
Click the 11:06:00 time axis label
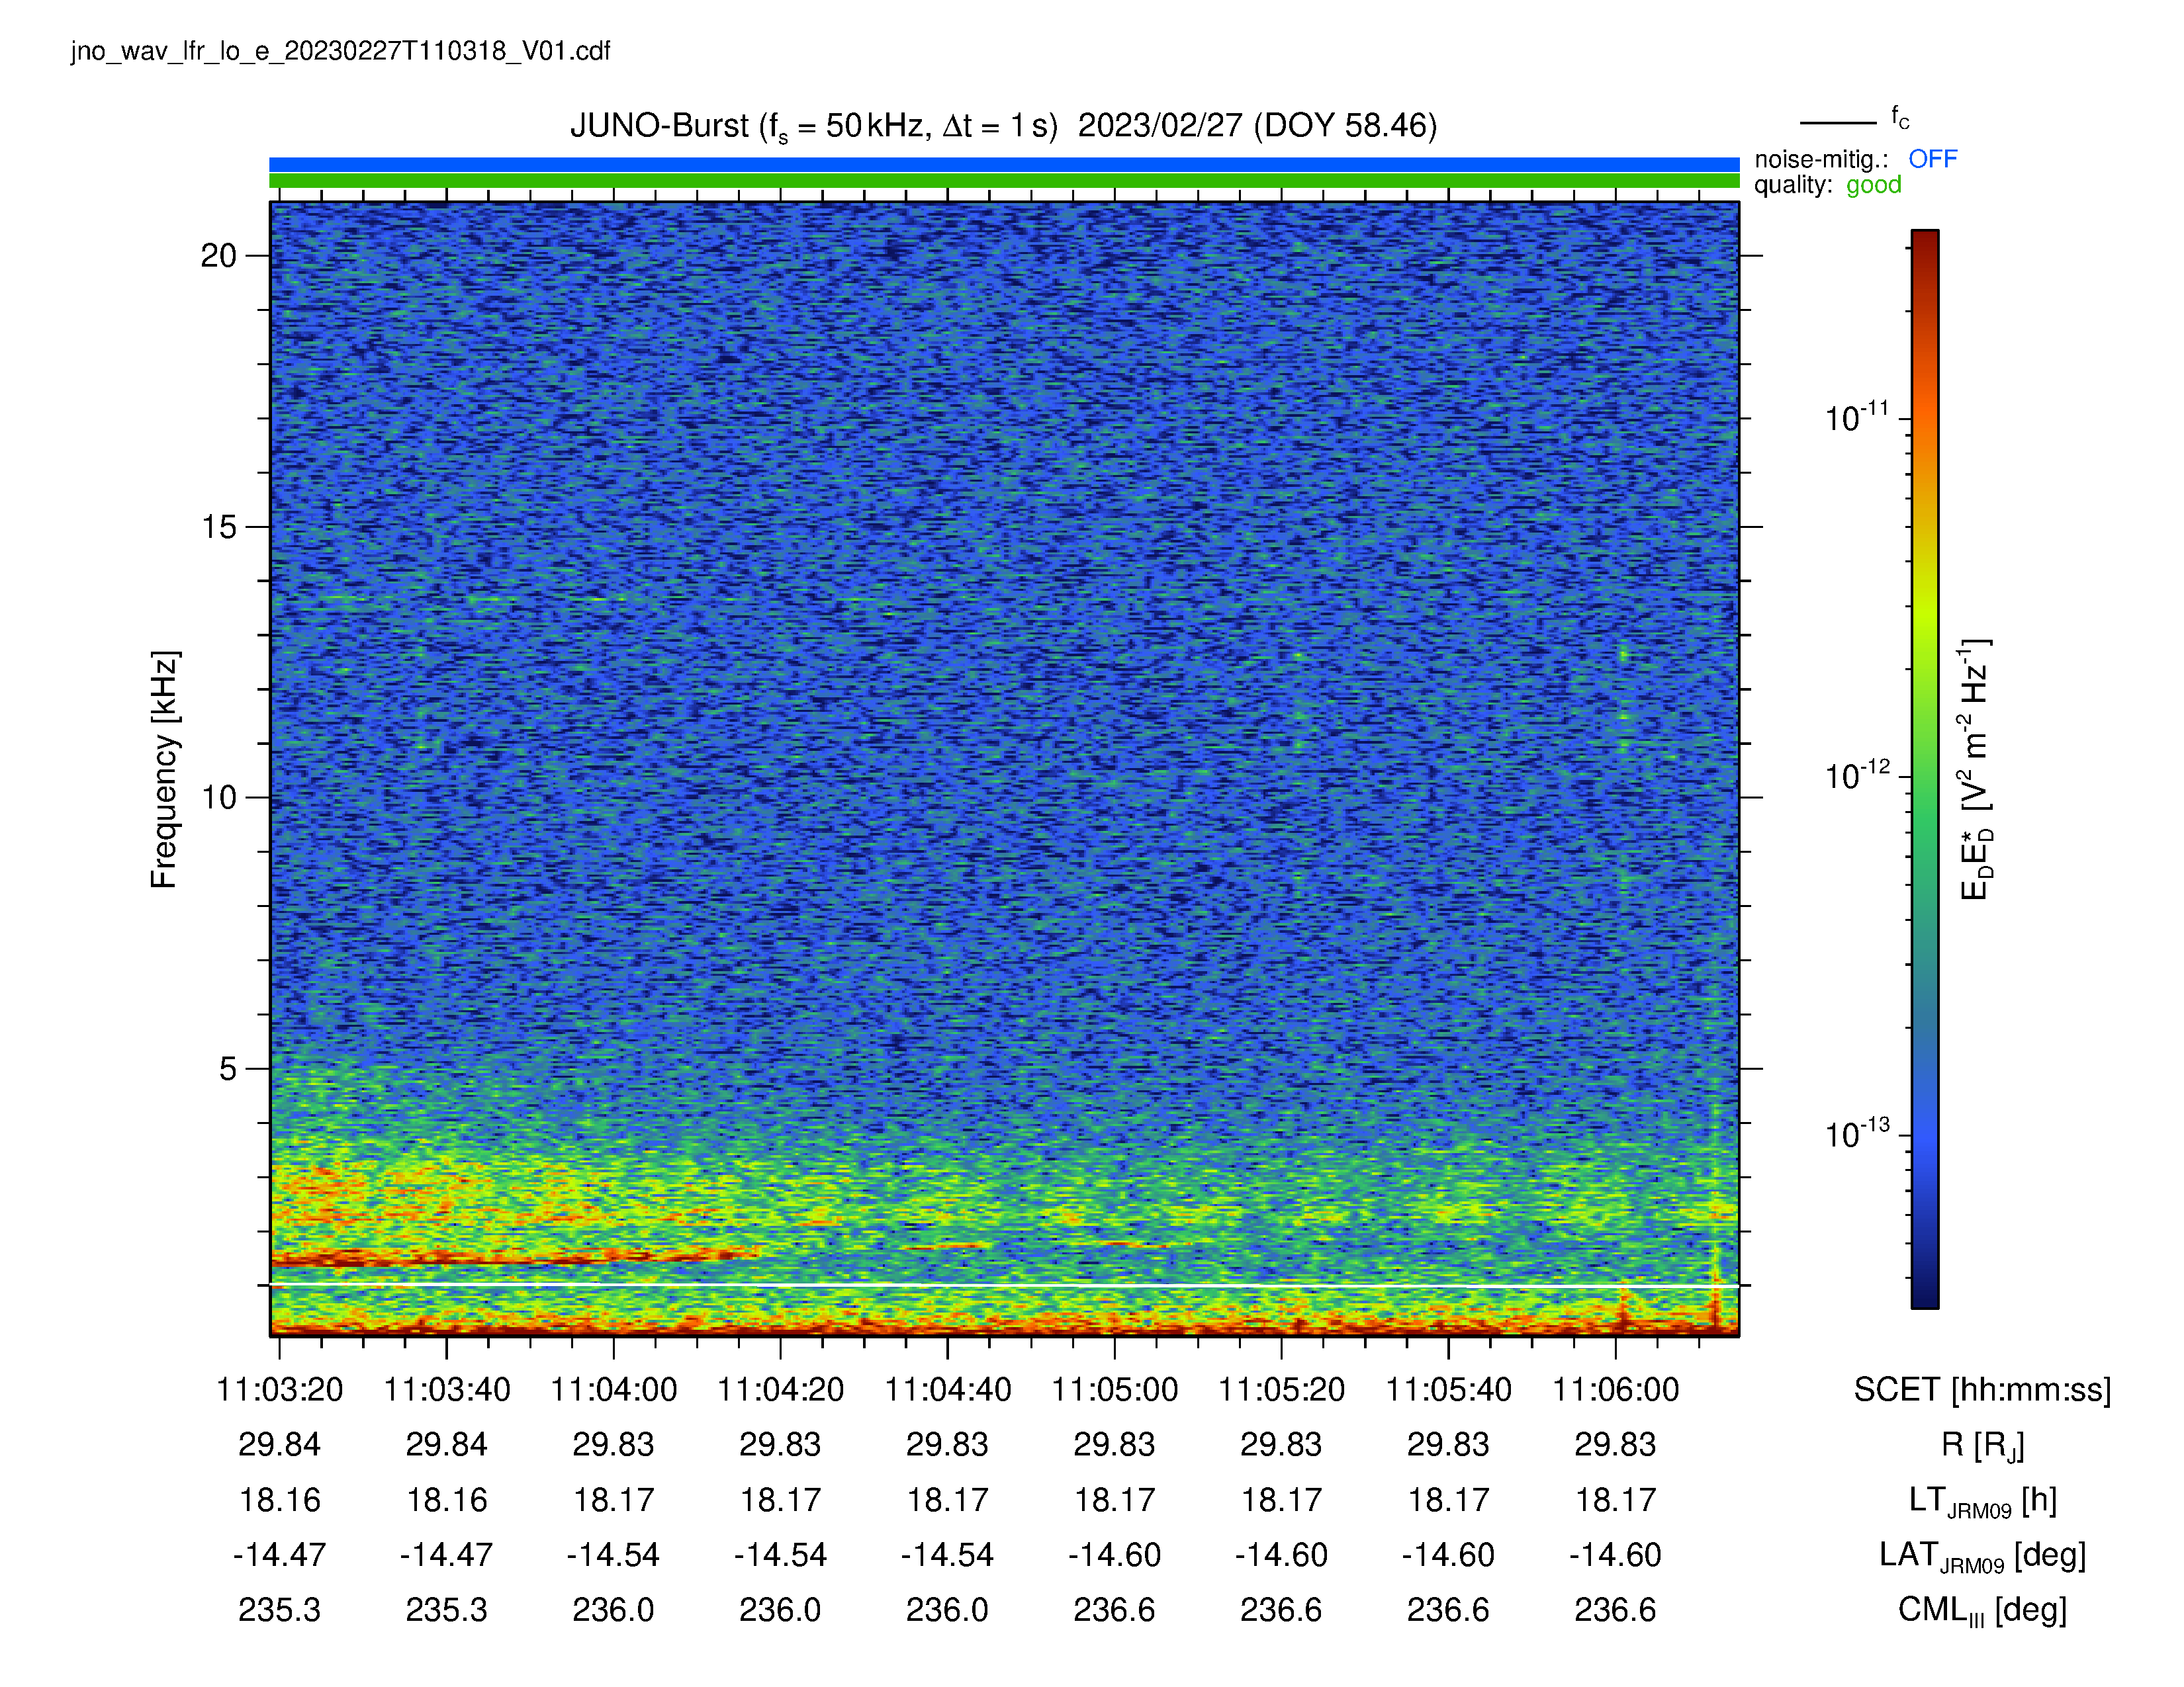[x=1615, y=1389]
